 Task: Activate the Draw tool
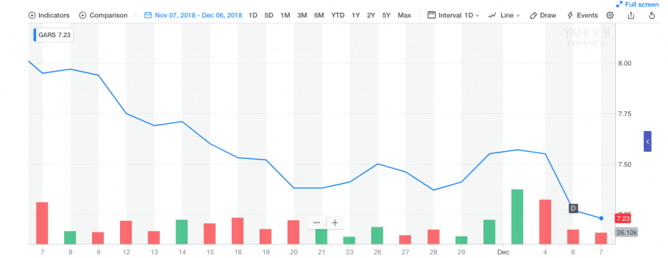(543, 16)
